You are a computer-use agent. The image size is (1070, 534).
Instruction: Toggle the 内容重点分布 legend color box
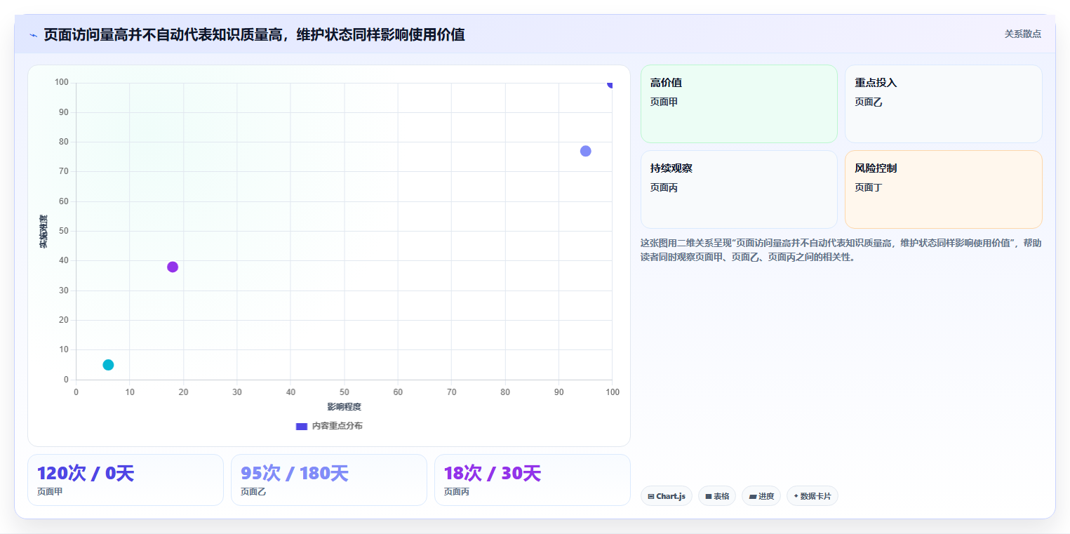coord(302,426)
